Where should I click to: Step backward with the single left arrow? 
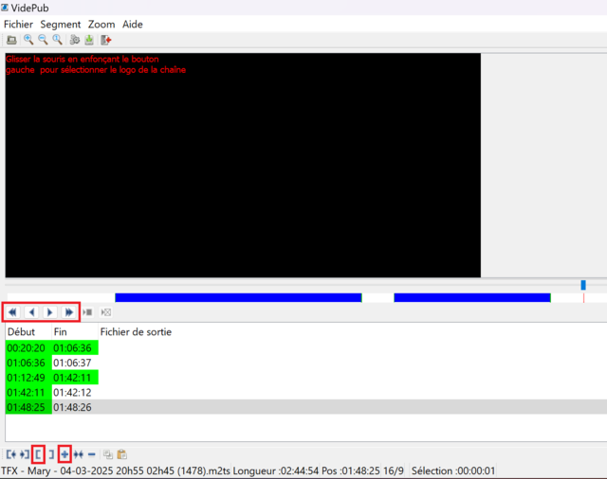coord(31,312)
